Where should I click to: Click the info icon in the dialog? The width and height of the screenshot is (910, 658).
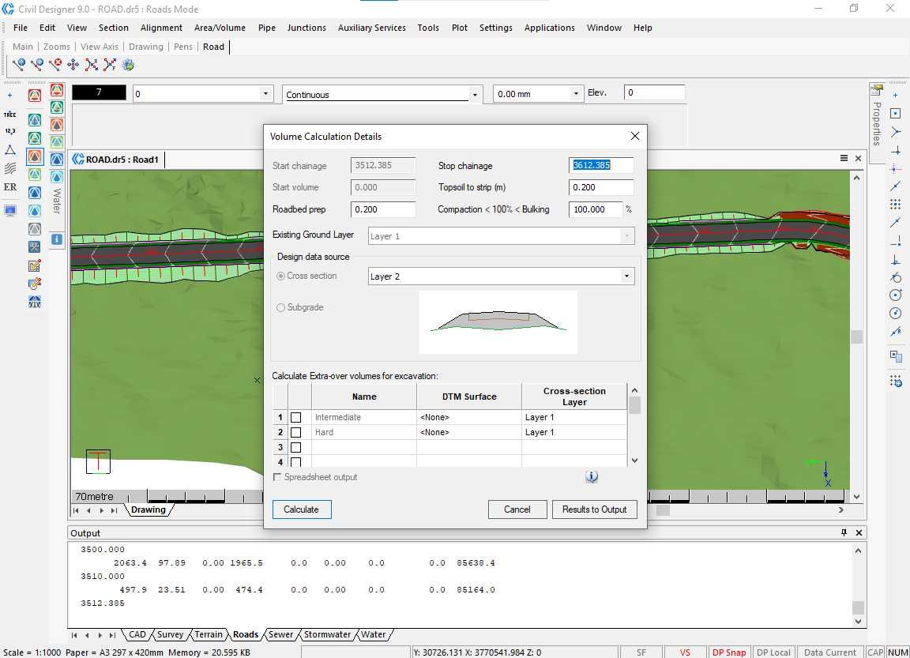coord(592,477)
